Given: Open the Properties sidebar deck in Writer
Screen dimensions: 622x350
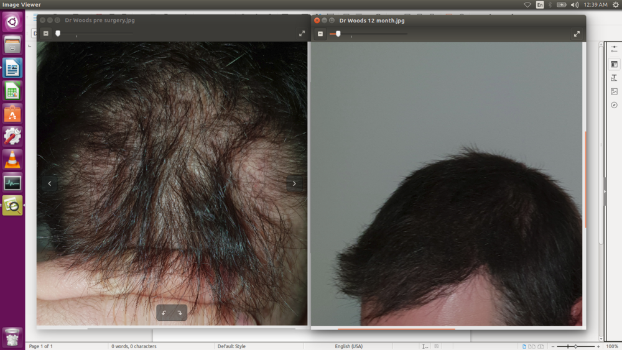Looking at the screenshot, I should coord(614,64).
